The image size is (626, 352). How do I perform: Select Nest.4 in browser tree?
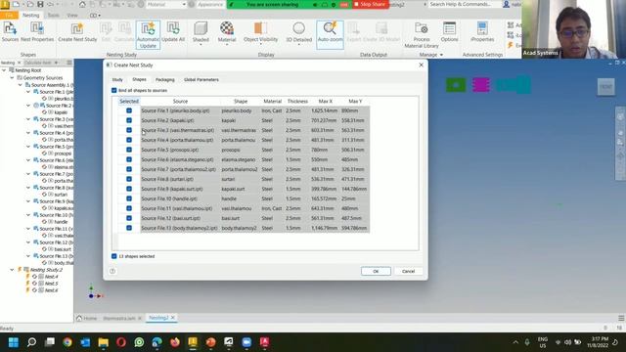click(x=51, y=277)
